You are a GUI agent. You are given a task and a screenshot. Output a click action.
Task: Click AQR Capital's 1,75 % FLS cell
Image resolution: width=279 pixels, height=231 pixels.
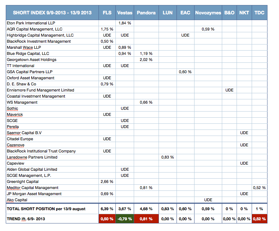[x=107, y=29]
